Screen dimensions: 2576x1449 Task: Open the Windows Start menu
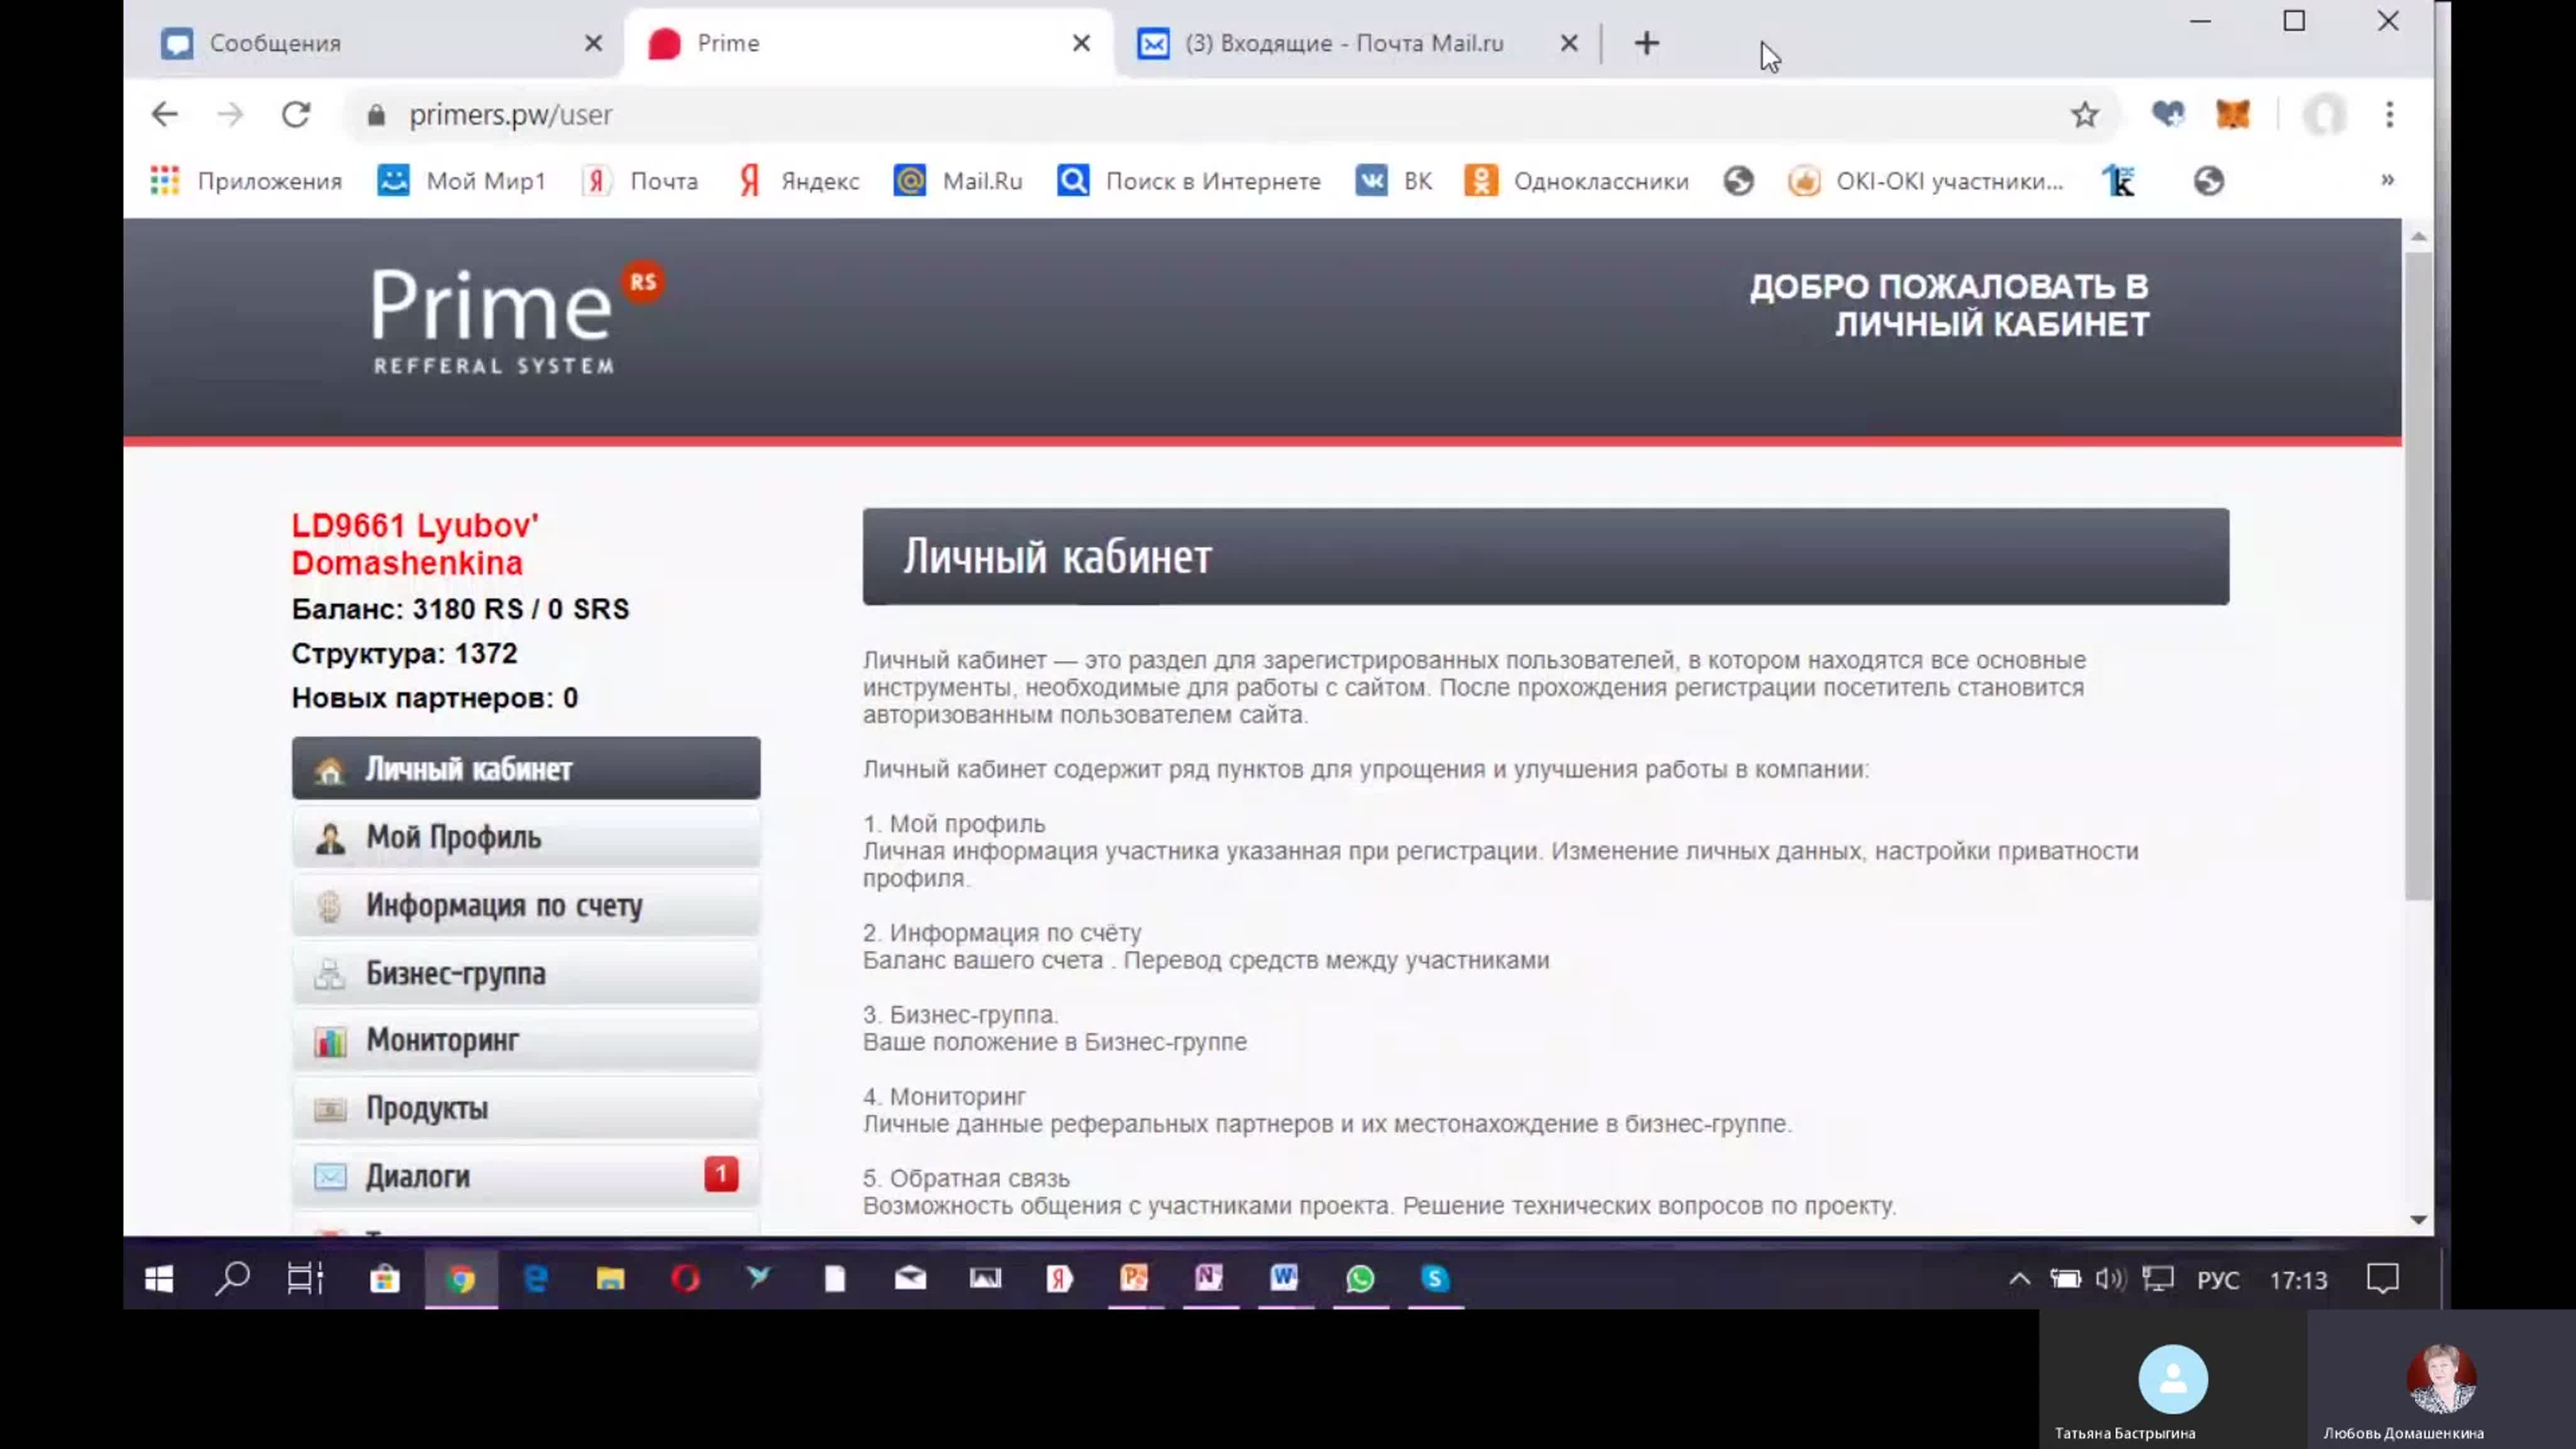pyautogui.click(x=158, y=1278)
